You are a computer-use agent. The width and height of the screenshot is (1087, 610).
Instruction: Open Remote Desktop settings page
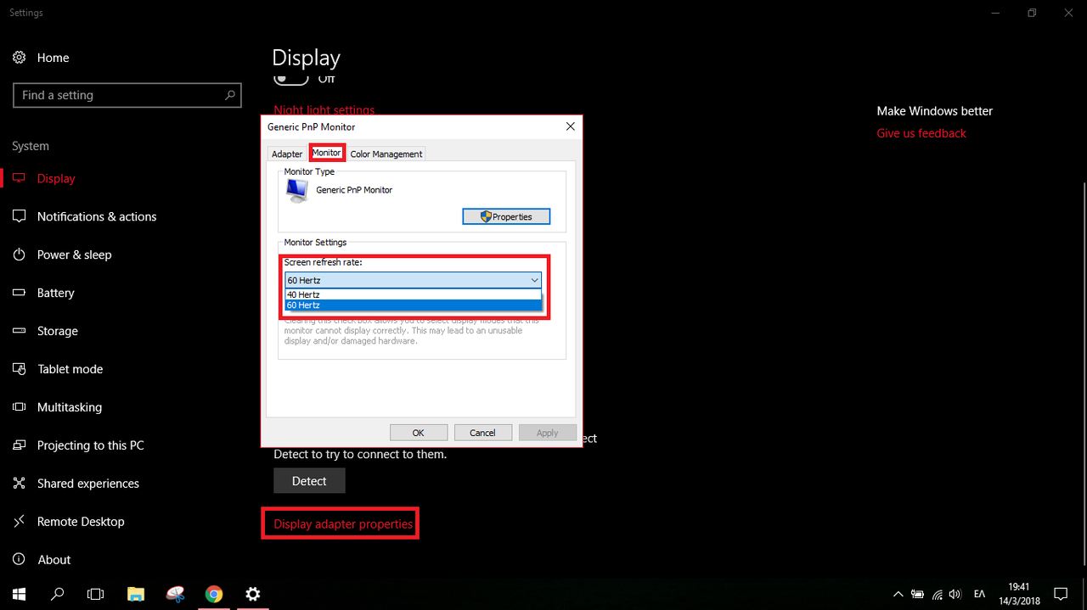click(x=81, y=522)
